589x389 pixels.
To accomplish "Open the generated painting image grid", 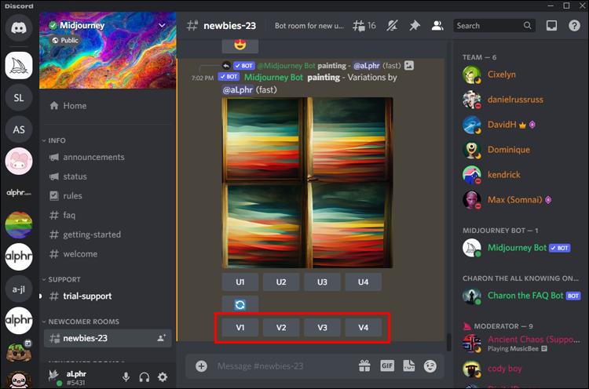I will click(307, 183).
